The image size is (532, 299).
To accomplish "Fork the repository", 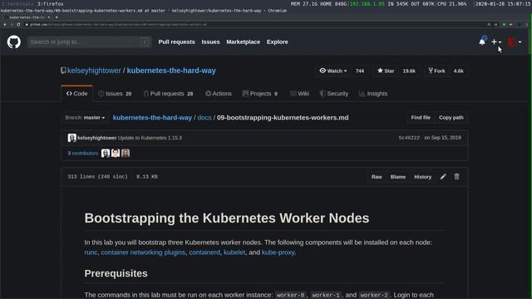I will click(436, 71).
